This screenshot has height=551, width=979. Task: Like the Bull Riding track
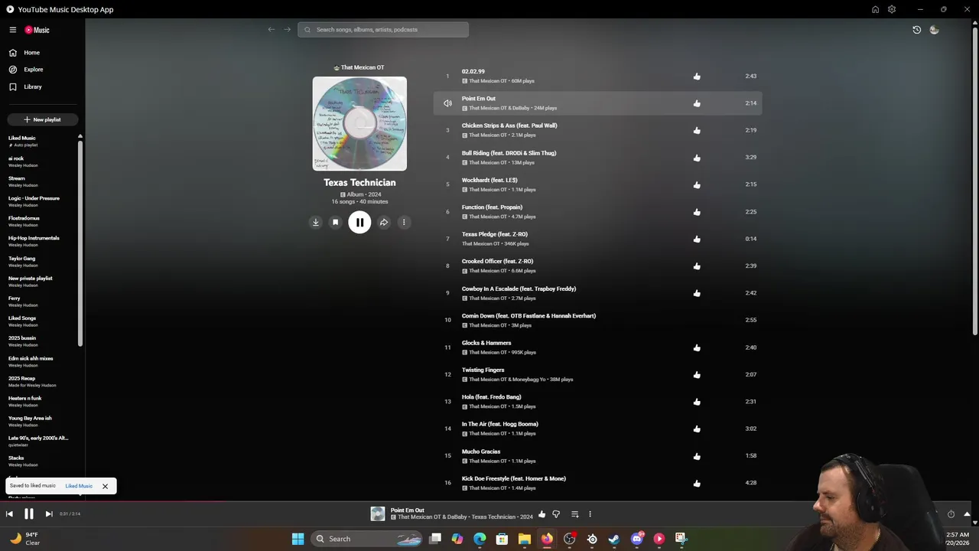pos(697,158)
